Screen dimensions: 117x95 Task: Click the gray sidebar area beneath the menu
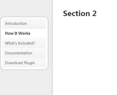(x=26, y=82)
